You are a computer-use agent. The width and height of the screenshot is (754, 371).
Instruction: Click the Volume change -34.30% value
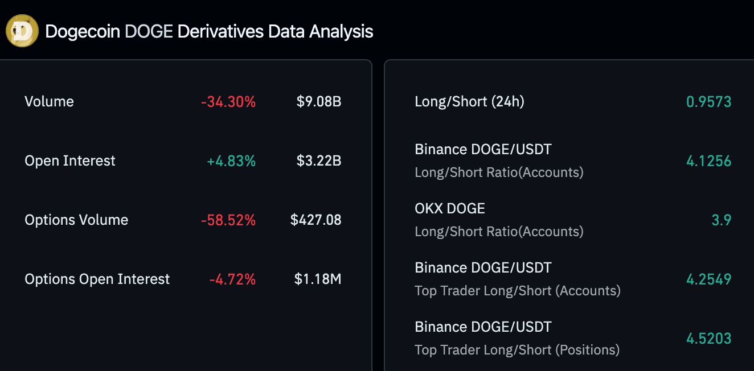(228, 102)
